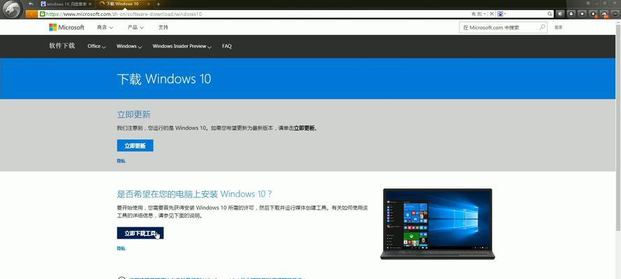Click the Microsoft logo
The image size is (621, 279).
[x=66, y=27]
